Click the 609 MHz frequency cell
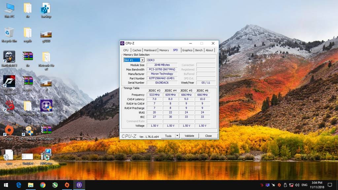Image resolution: width=338 pixels, height=190 pixels. coord(170,95)
